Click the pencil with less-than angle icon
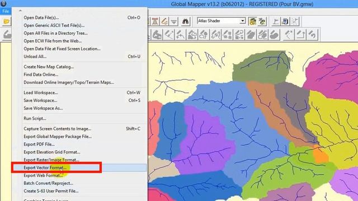Viewport: 358px width, 201px height. 289,35
